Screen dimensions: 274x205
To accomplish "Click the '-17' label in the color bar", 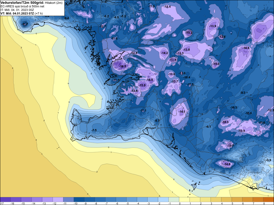I will coord(2,204).
